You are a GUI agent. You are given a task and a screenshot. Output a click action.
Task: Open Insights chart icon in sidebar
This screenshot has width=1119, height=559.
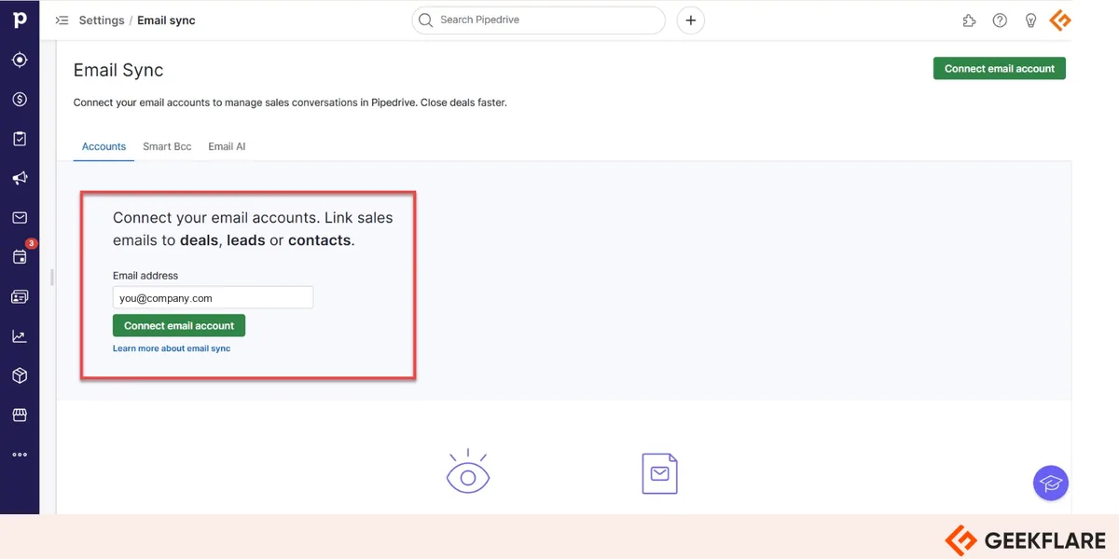pos(20,336)
